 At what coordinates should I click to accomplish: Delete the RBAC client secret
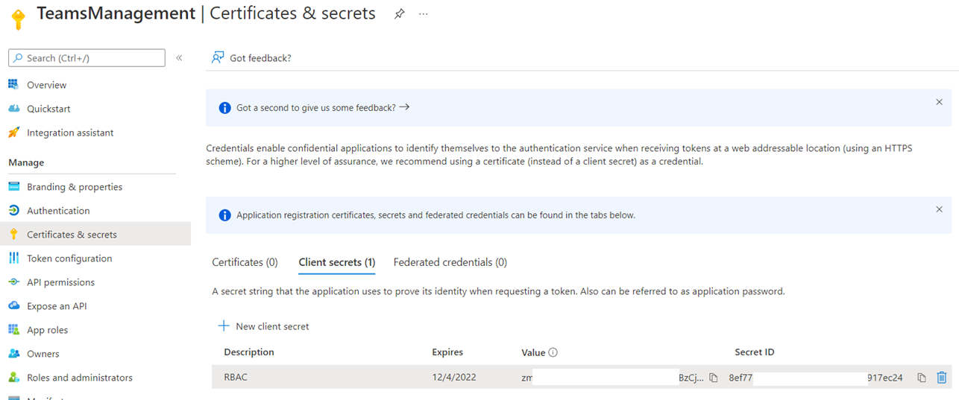pos(942,378)
